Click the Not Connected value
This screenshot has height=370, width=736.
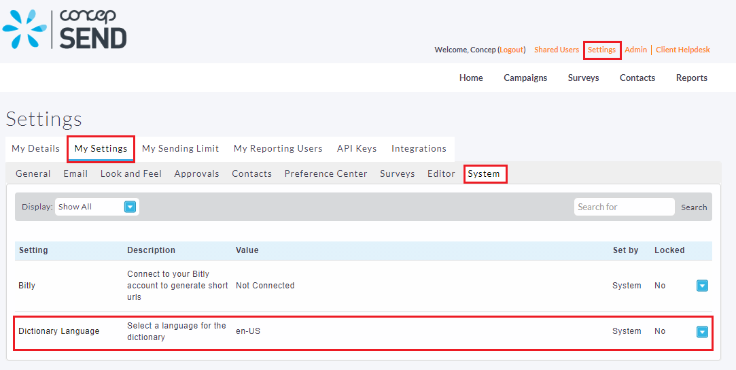pyautogui.click(x=265, y=286)
